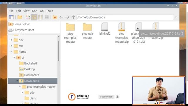Click the scroll-up arrow of tree panel

[58, 36]
